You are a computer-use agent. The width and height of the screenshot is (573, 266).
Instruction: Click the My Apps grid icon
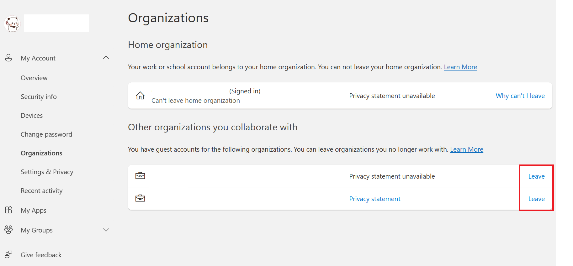click(8, 210)
